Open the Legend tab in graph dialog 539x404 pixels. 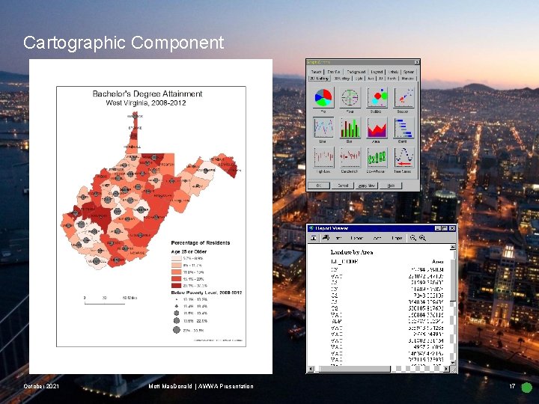pyautogui.click(x=377, y=72)
